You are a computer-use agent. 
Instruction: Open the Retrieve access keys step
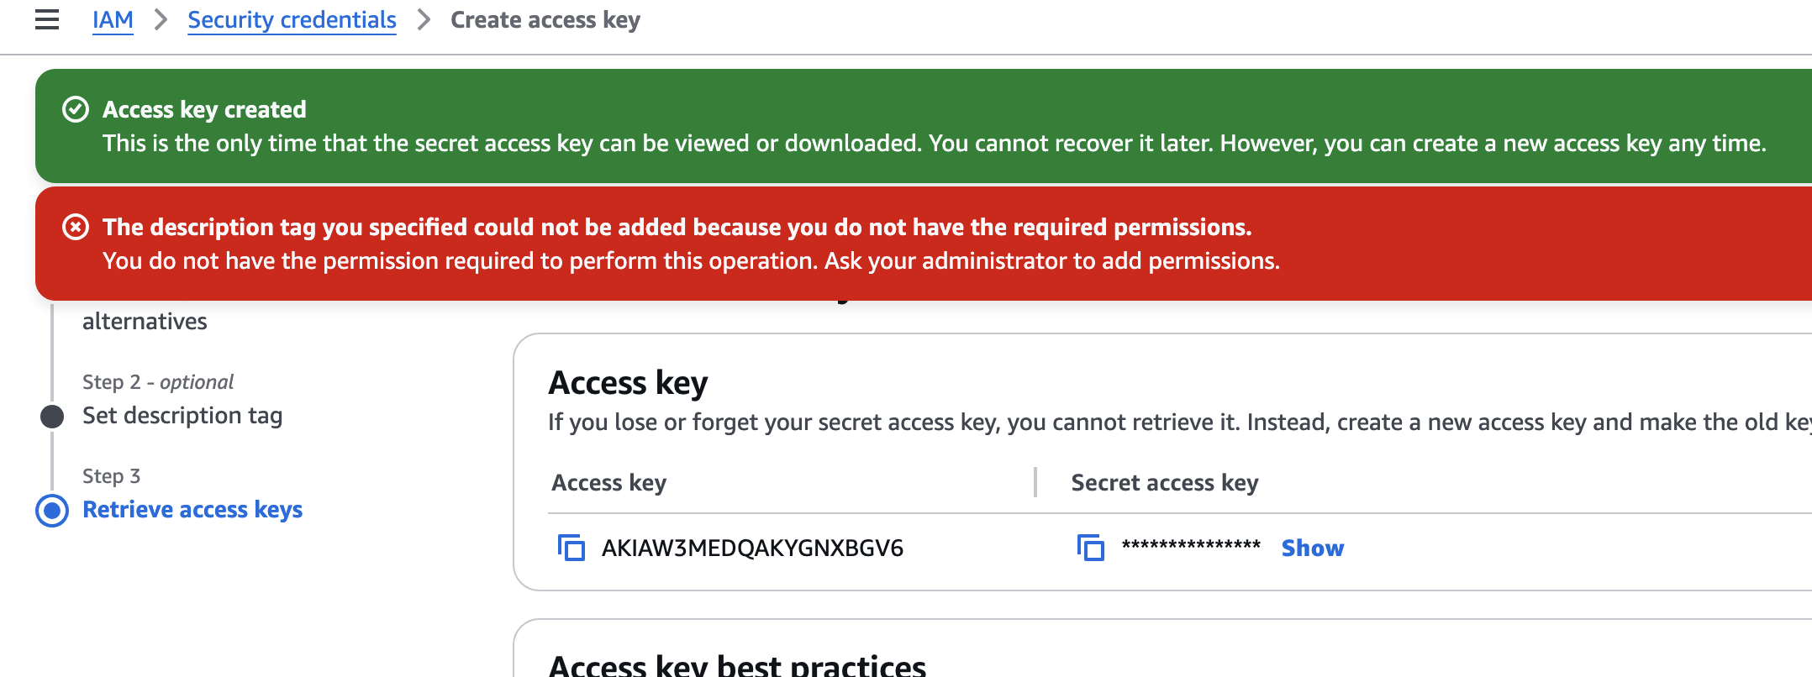pyautogui.click(x=192, y=510)
